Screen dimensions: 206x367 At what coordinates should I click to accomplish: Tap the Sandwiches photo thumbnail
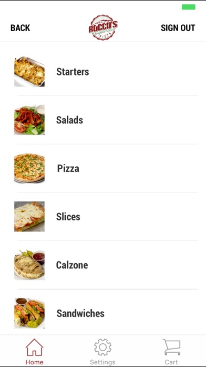[x=29, y=313]
